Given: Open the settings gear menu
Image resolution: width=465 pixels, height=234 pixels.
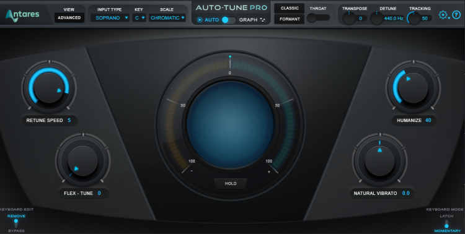Looking at the screenshot, I should point(444,15).
